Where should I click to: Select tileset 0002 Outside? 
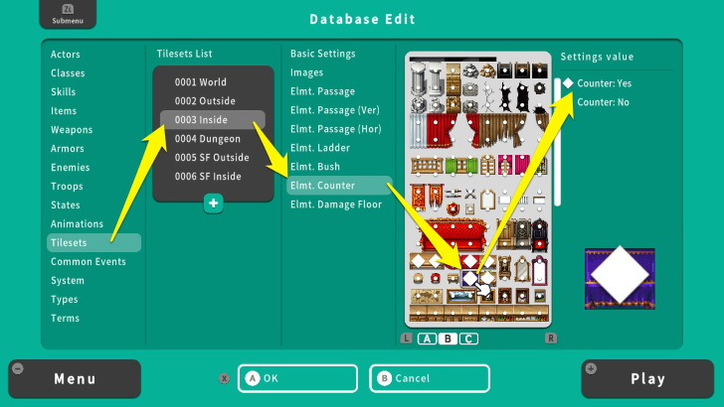coord(205,101)
